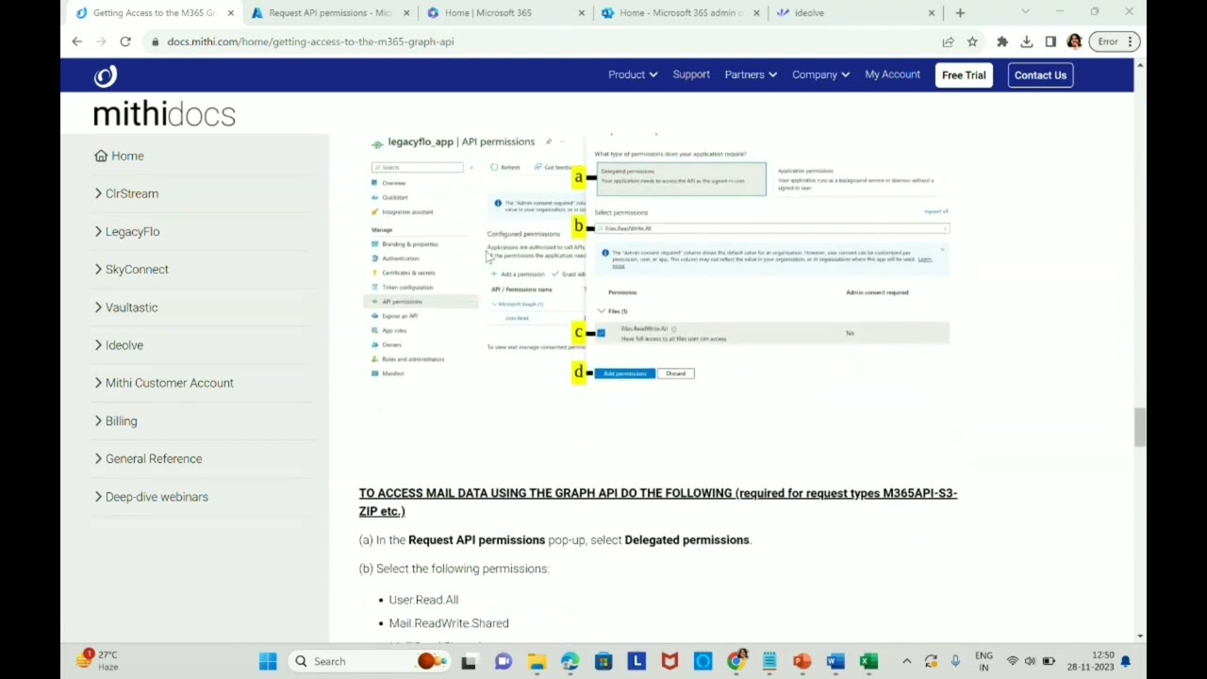Screen dimensions: 1207x679
Task: Reload the page with the refresh icon
Action: pyautogui.click(x=125, y=41)
